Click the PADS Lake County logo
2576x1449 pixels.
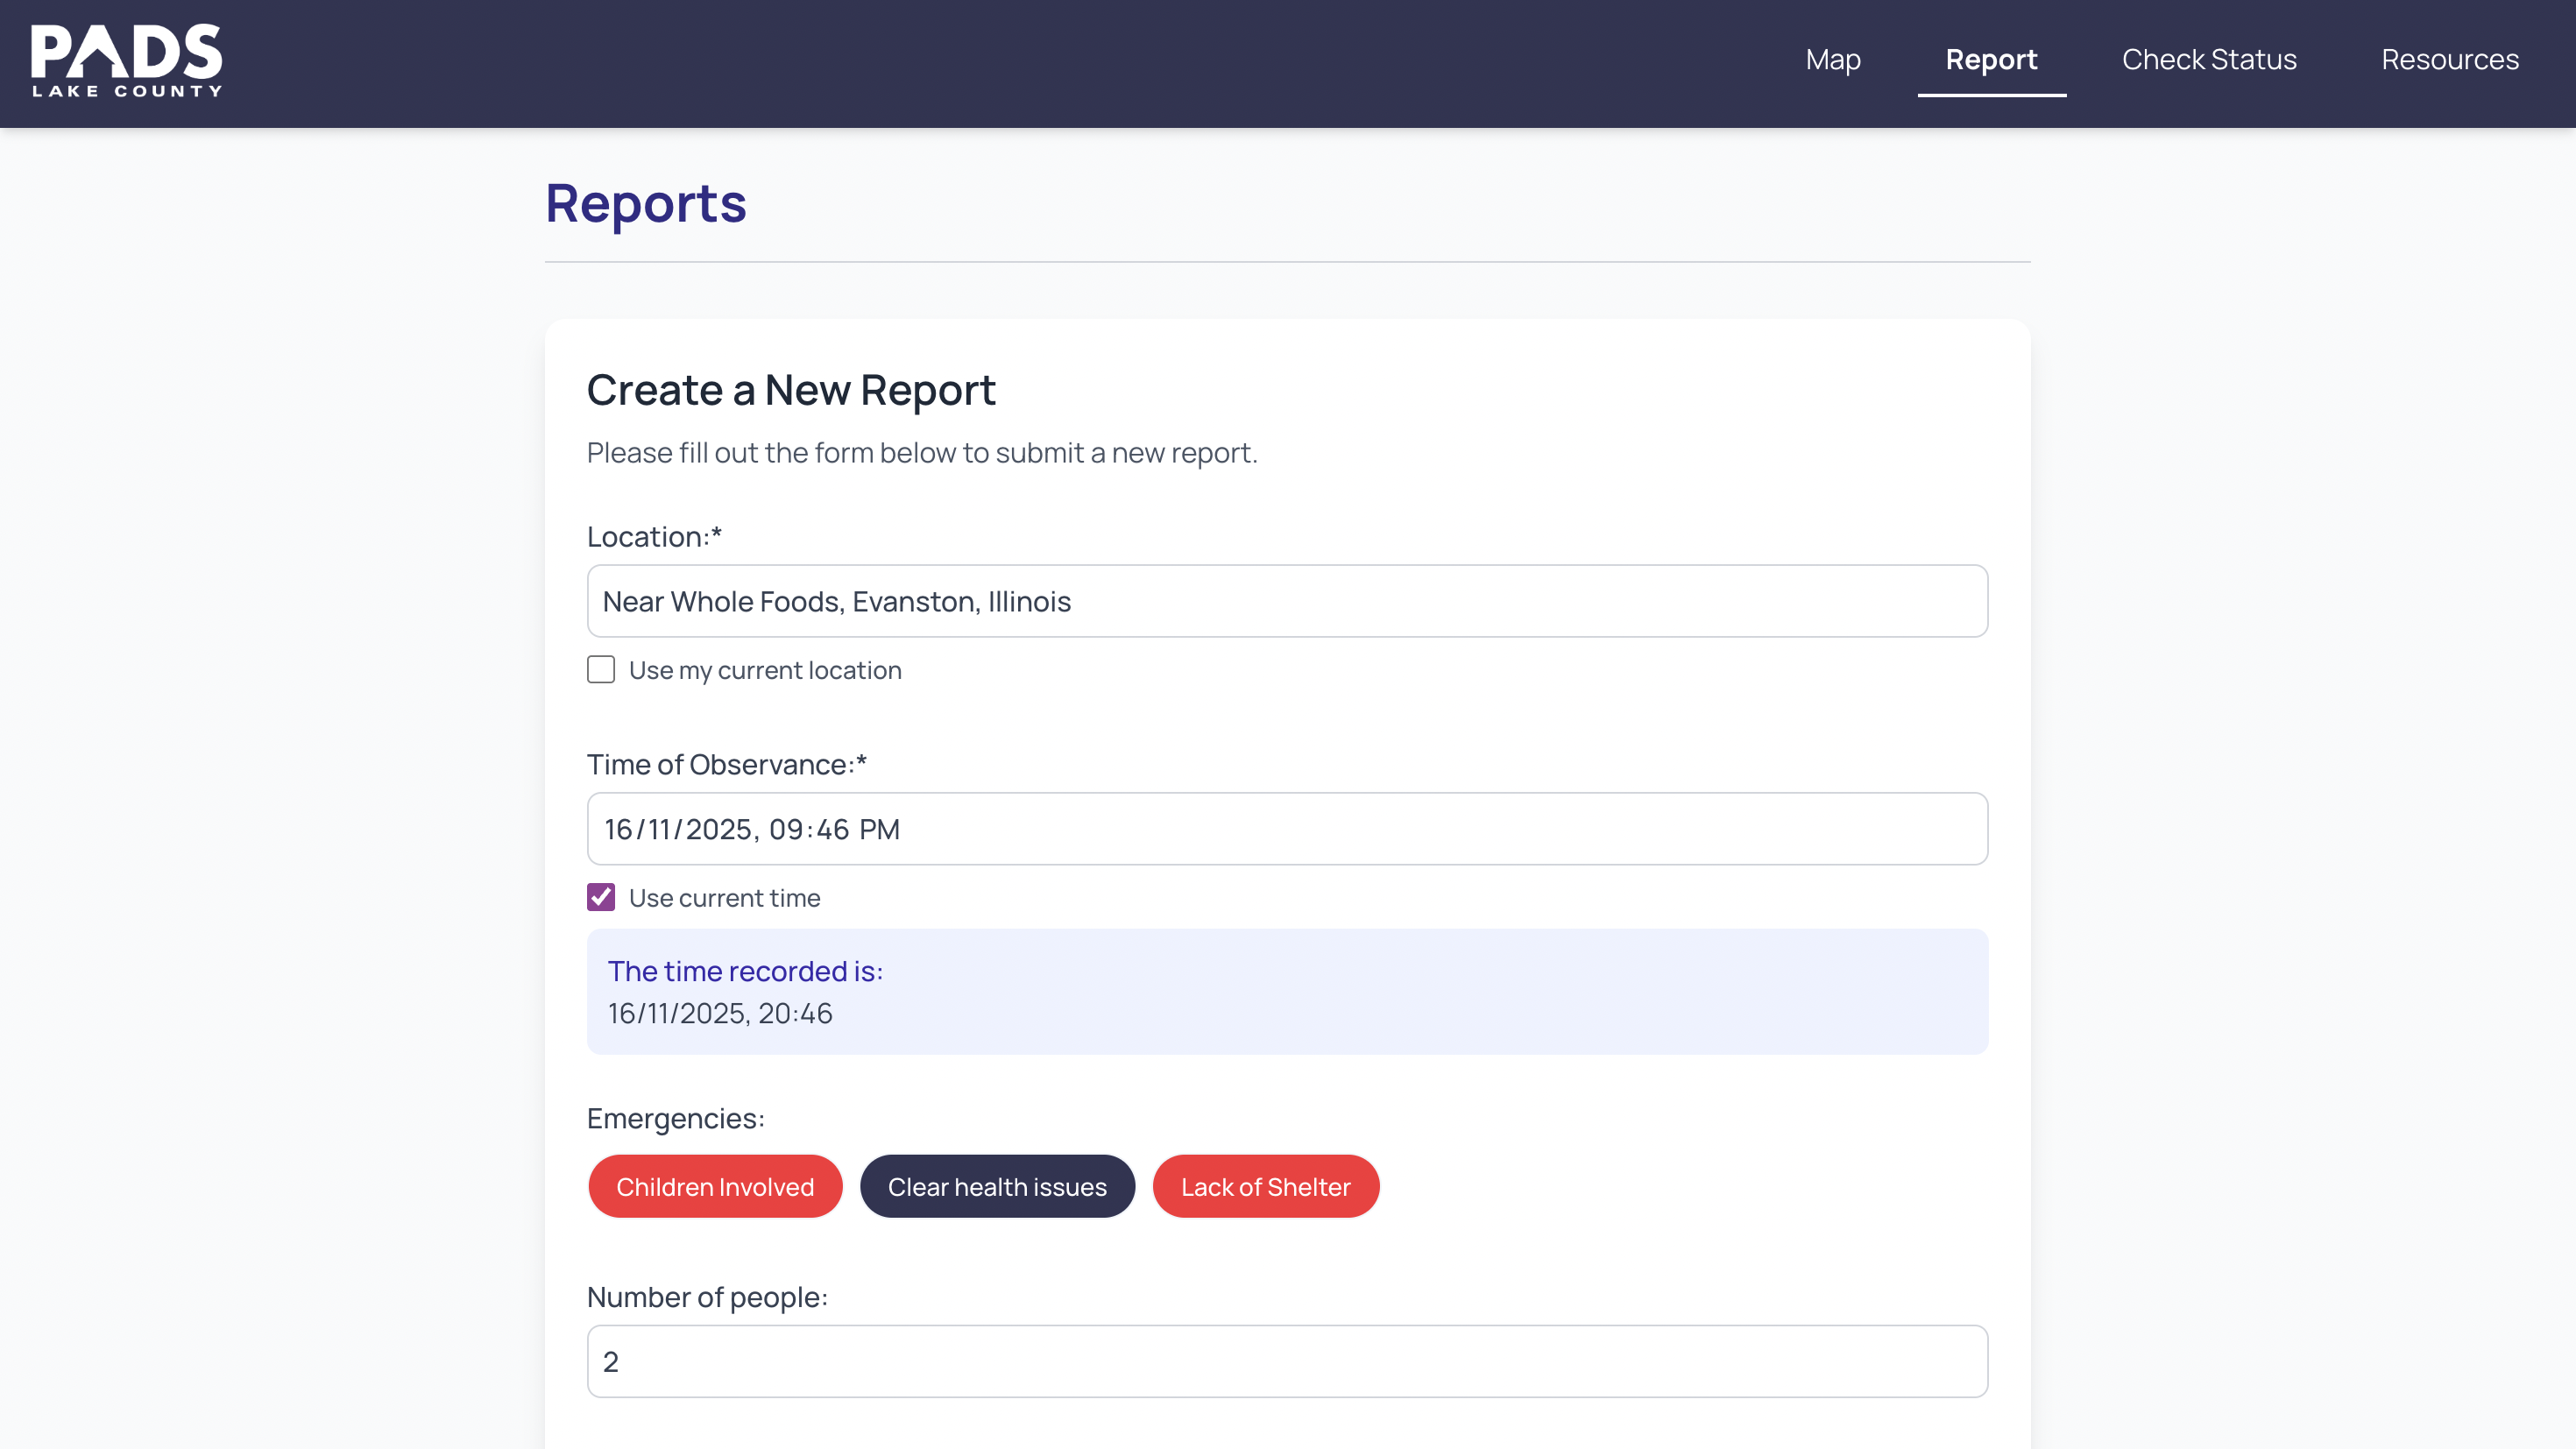pyautogui.click(x=126, y=61)
